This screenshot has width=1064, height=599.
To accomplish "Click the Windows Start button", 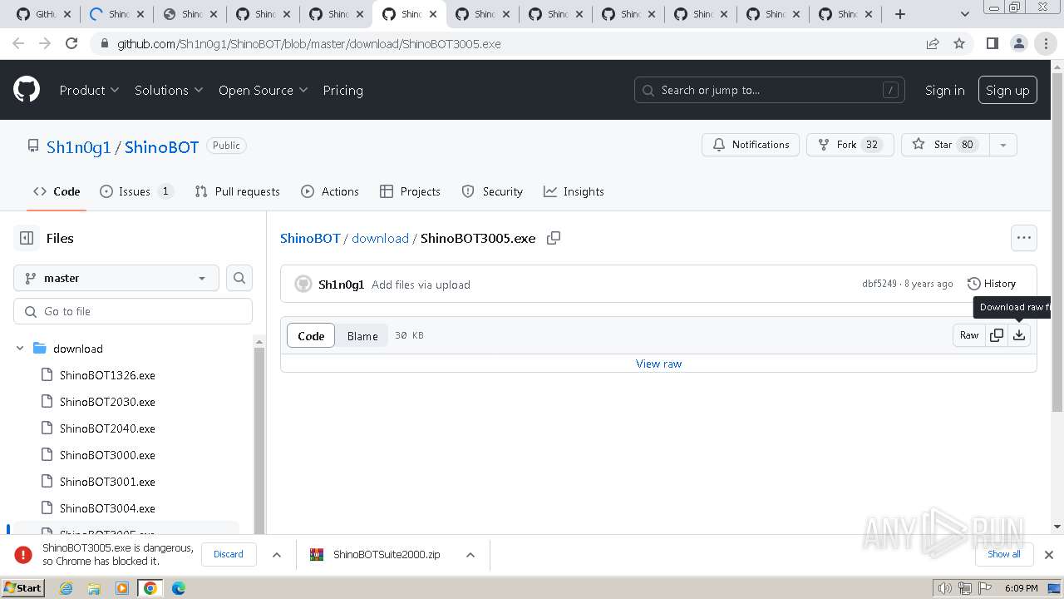I will click(x=22, y=588).
